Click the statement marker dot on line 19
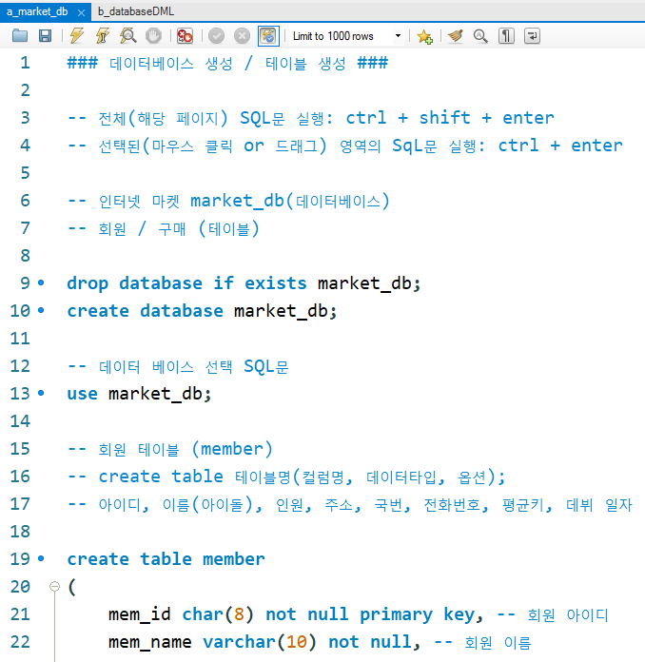 coord(41,558)
